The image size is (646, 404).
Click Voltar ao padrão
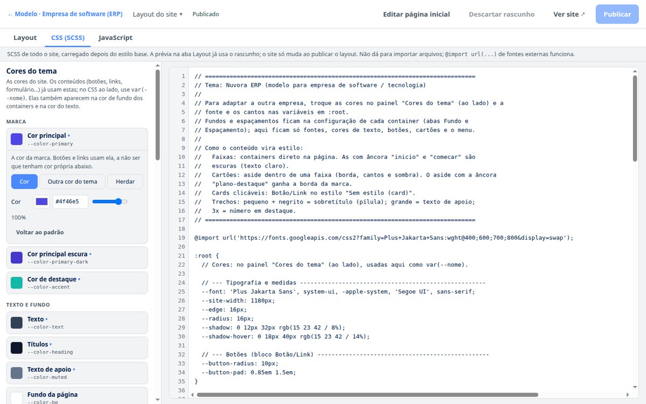pyautogui.click(x=40, y=232)
